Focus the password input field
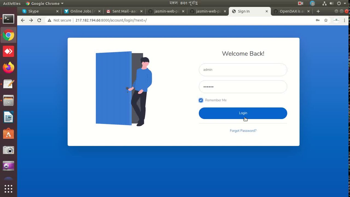 (x=243, y=87)
